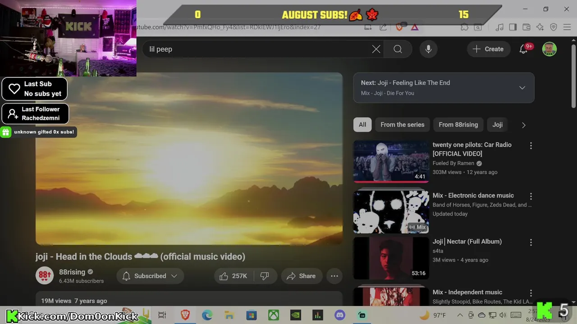Open the 88rising channel avatar
Image resolution: width=577 pixels, height=324 pixels.
pyautogui.click(x=45, y=275)
